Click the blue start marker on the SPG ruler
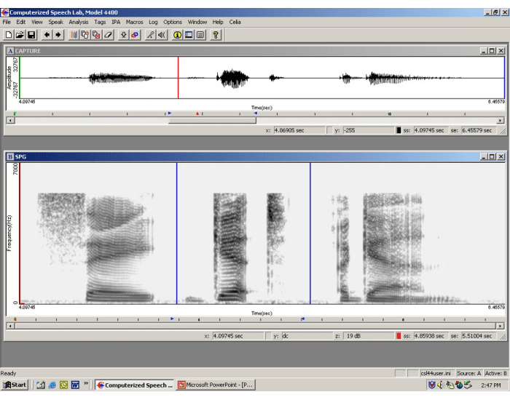Screen dimensions: 510x400 (172, 319)
